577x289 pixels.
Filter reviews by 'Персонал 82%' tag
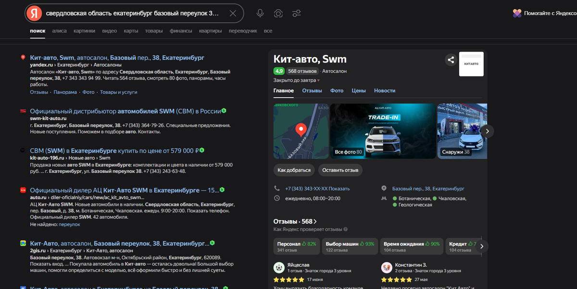[x=297, y=246]
